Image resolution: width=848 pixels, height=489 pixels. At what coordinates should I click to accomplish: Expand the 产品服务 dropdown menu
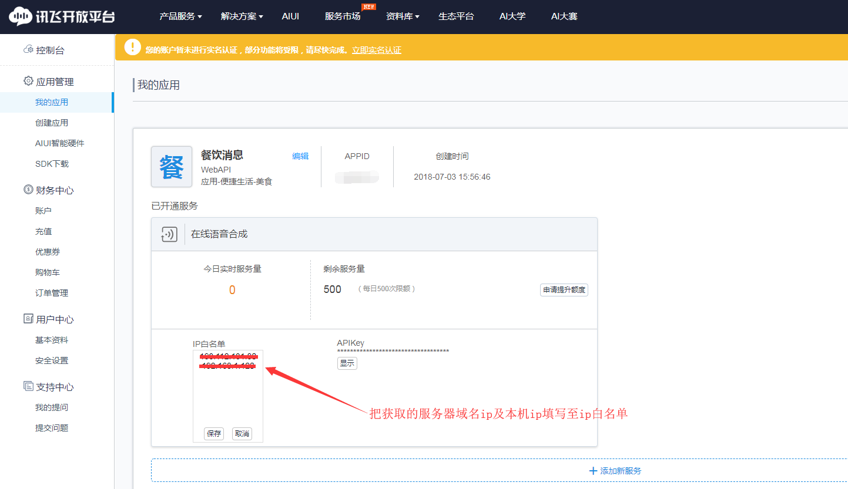tap(180, 16)
